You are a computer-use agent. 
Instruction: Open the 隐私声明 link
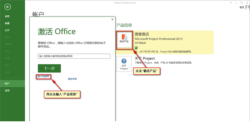[x=72, y=79]
